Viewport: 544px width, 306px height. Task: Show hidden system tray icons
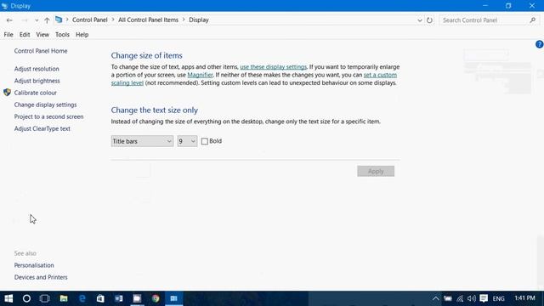pos(436,298)
